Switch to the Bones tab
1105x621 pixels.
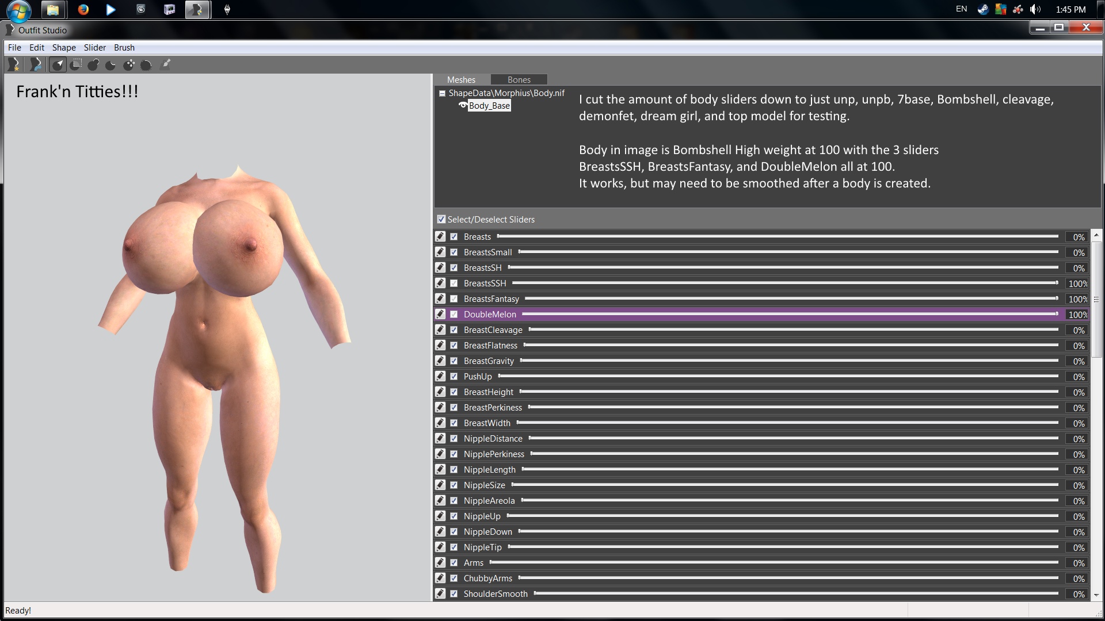click(x=519, y=80)
